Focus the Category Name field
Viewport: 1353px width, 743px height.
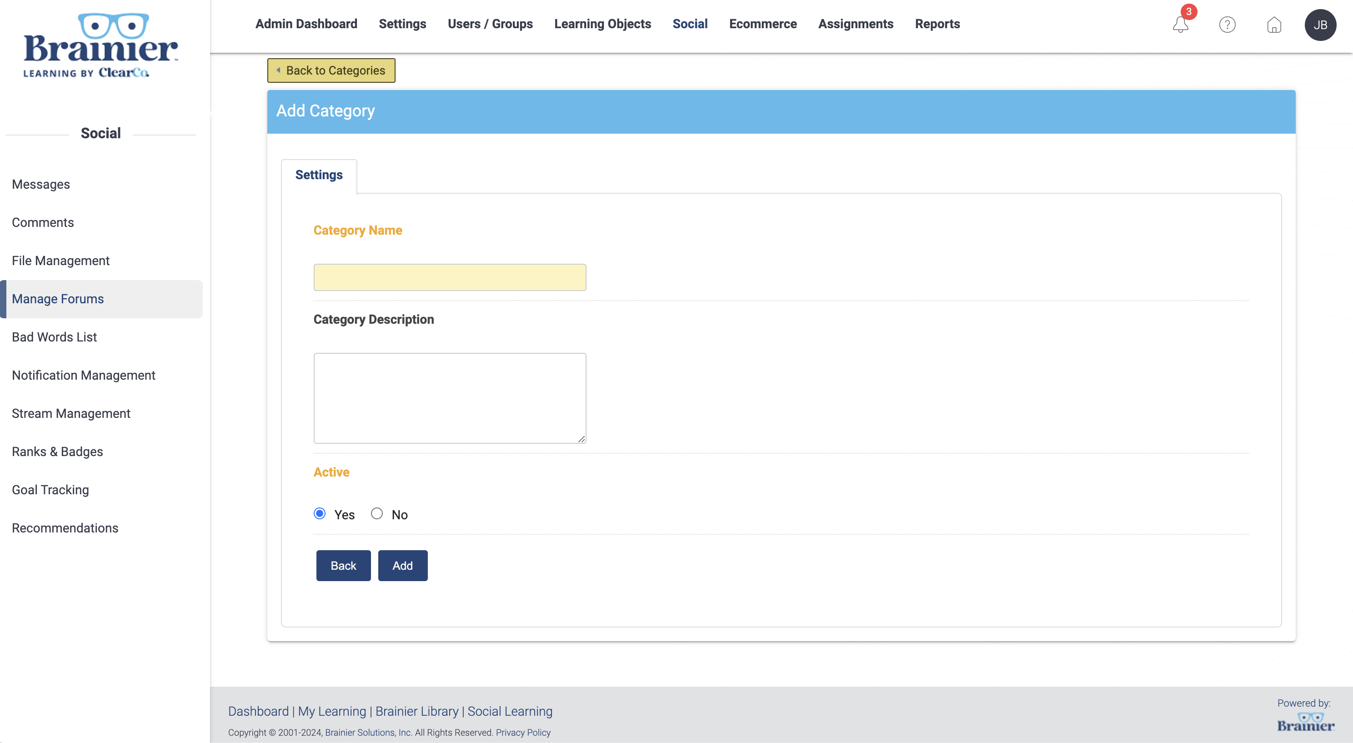[x=450, y=277]
